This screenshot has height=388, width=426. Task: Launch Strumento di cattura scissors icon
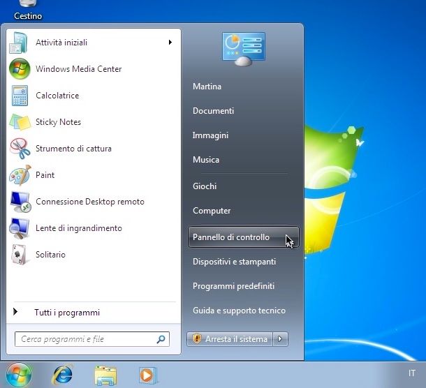coord(20,149)
